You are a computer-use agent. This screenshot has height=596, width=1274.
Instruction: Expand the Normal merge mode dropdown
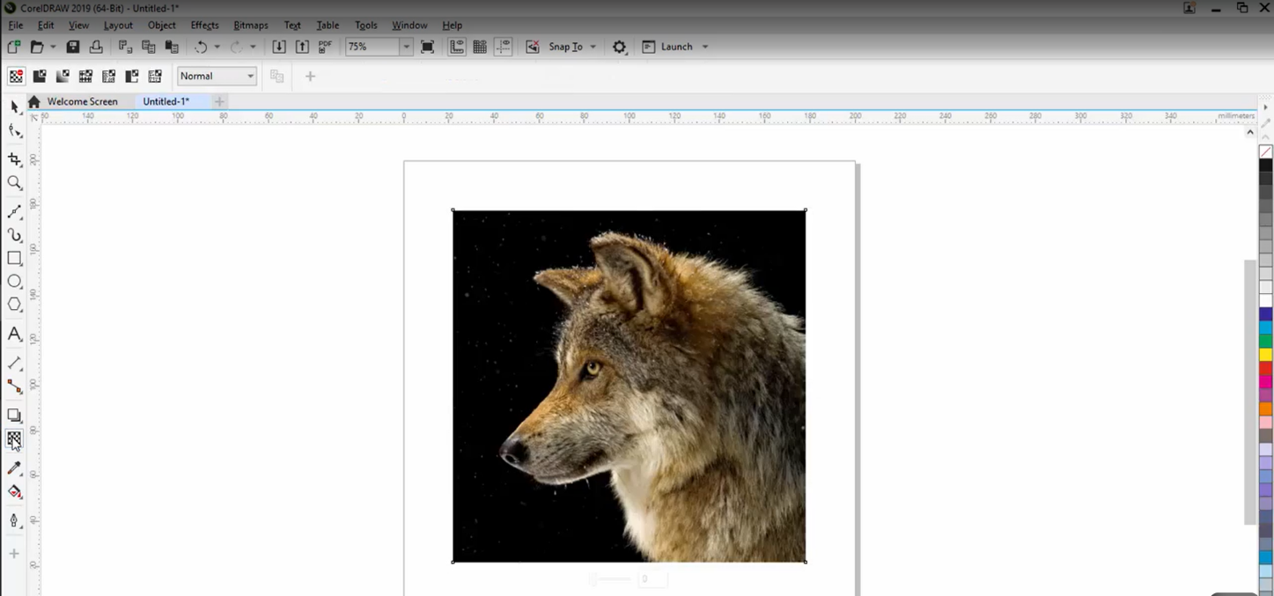tap(250, 77)
